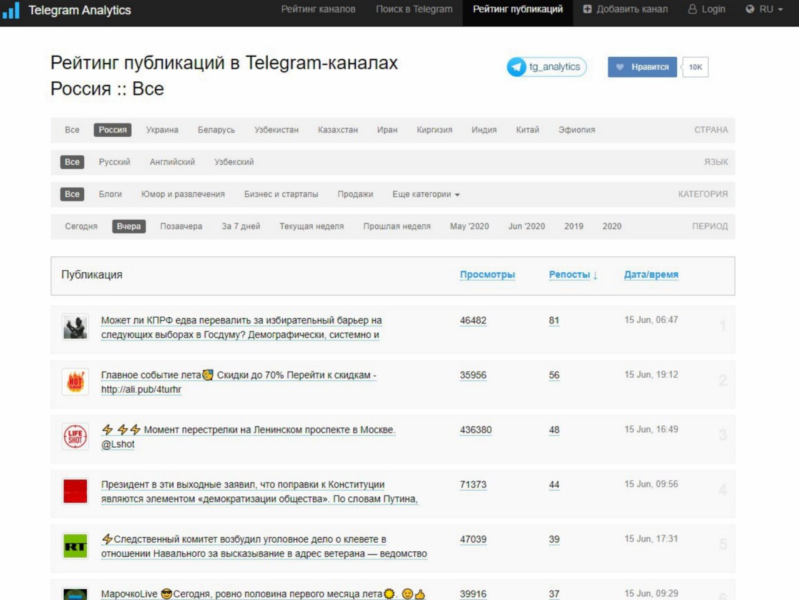The width and height of the screenshot is (799, 600).
Task: Select the Россия country filter
Action: click(113, 130)
